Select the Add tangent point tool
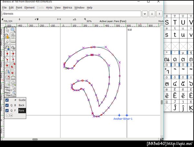This screenshot has width=194, height=147. coord(13,60)
